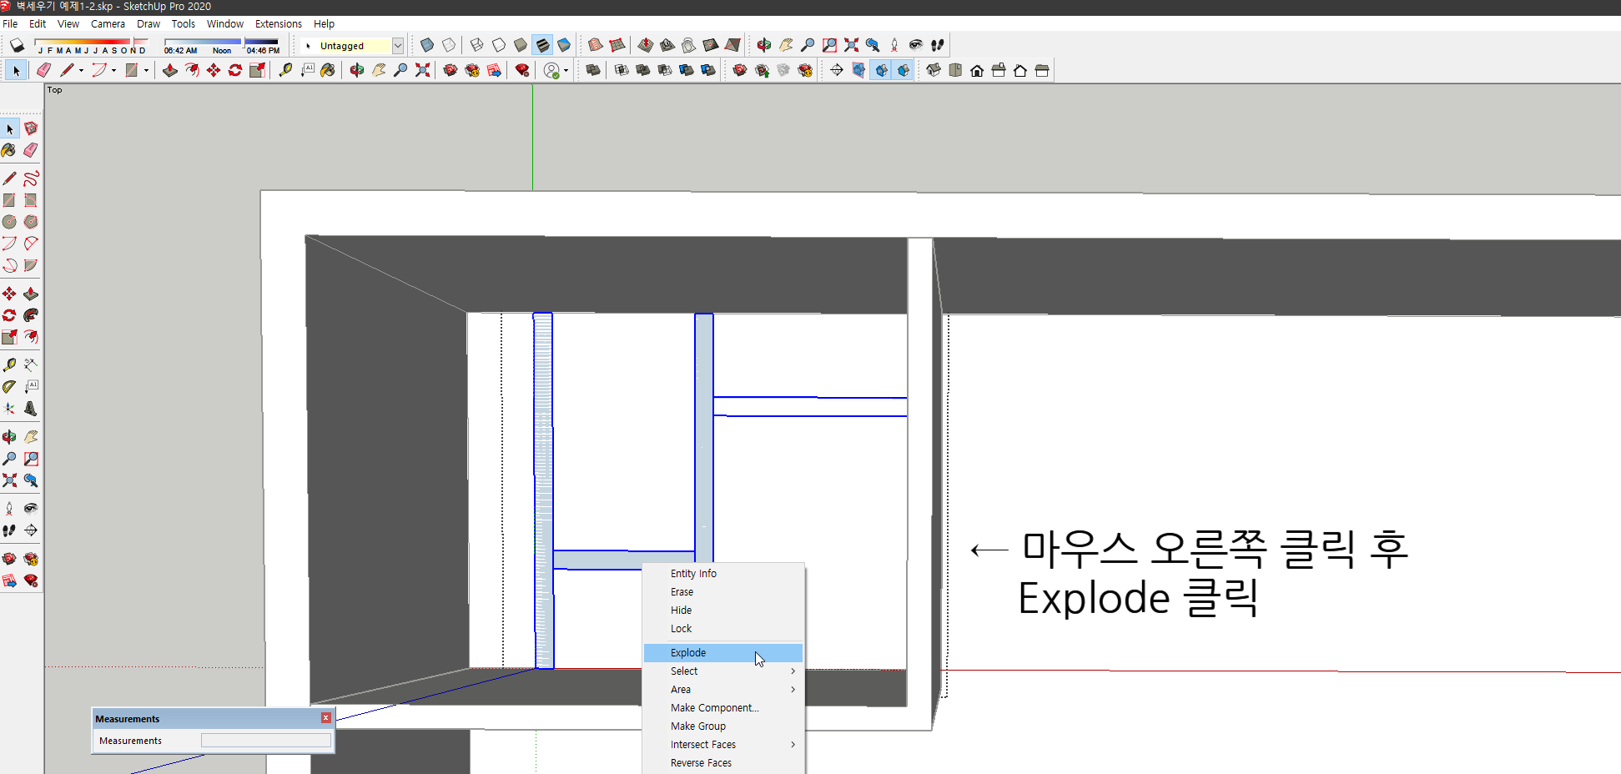Toggle the Shaded With Textures style

[x=542, y=45]
